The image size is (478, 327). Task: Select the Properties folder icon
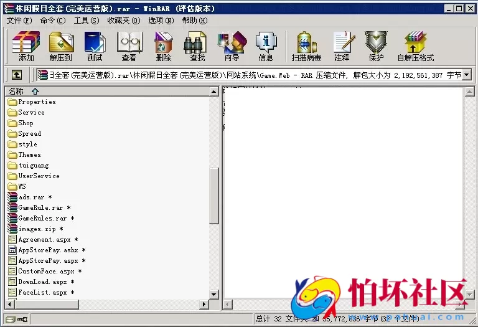tap(12, 102)
